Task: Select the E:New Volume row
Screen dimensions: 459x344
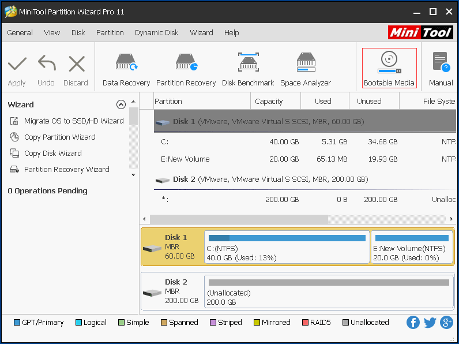Action: pyautogui.click(x=304, y=159)
